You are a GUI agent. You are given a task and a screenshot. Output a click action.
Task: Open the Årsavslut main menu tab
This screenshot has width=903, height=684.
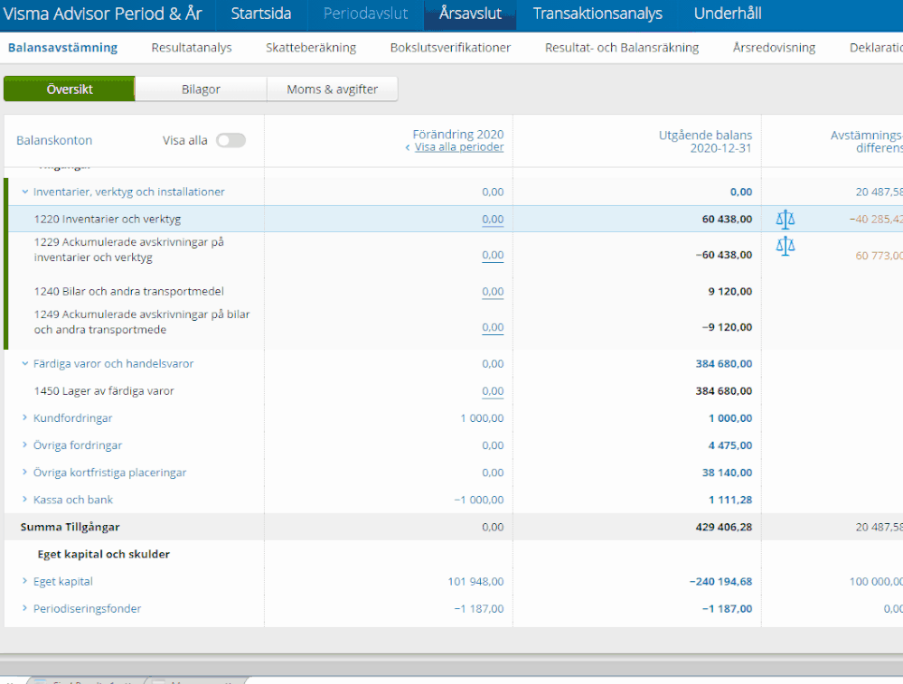click(x=469, y=14)
